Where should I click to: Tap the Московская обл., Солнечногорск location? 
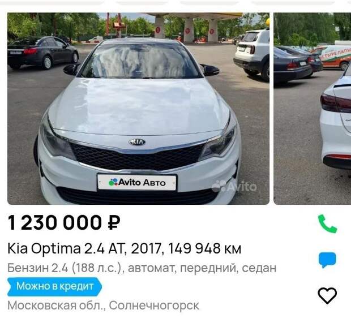tap(104, 306)
